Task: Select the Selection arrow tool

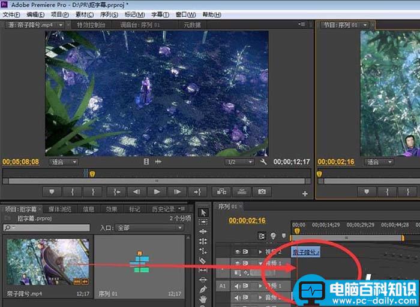Action: (203, 212)
